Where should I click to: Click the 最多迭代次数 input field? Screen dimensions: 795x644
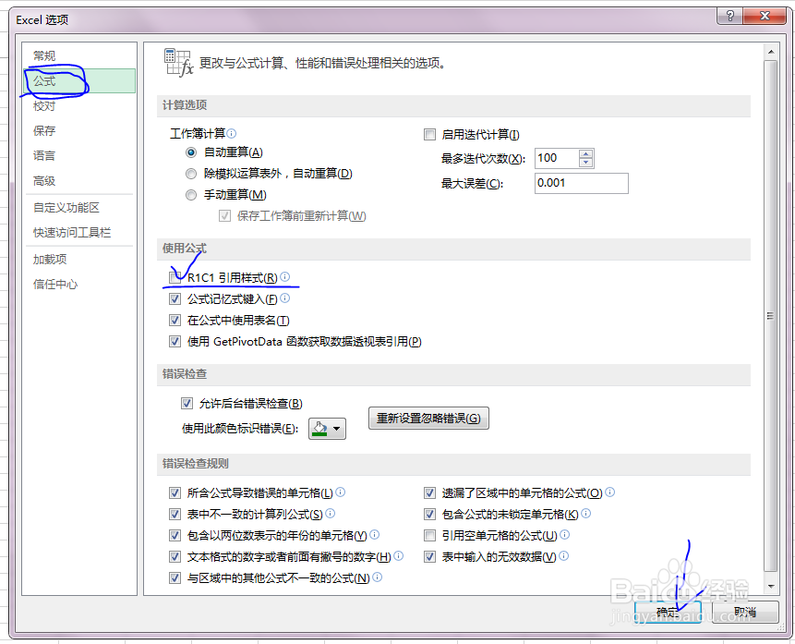(x=557, y=158)
